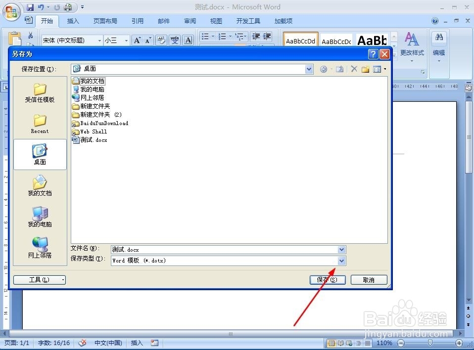Click the Numbering list icon

coord(223,37)
